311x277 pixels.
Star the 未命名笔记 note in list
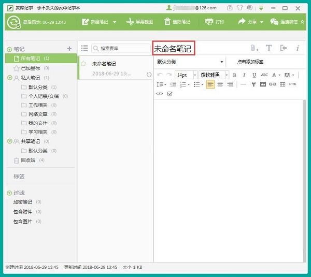point(83,64)
